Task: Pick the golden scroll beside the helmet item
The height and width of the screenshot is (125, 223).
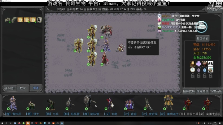Action: click(x=33, y=19)
